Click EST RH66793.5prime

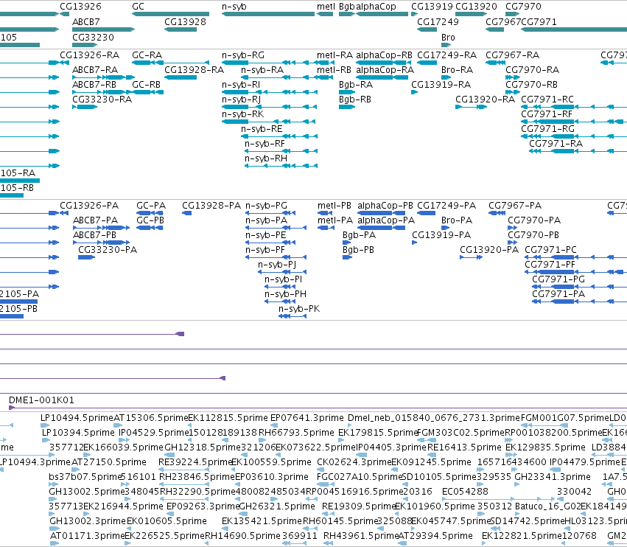click(296, 433)
